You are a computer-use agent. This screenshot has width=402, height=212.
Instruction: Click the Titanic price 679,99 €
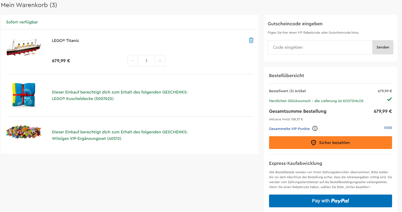click(61, 61)
